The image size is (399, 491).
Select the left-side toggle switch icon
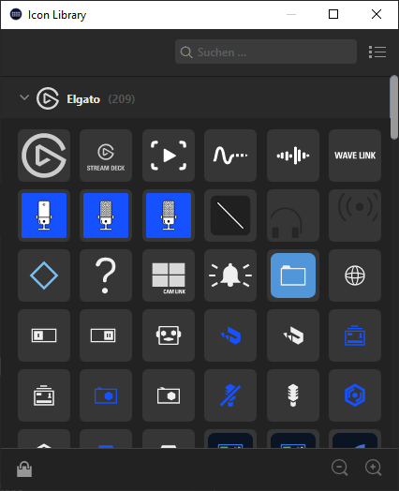[x=44, y=335]
